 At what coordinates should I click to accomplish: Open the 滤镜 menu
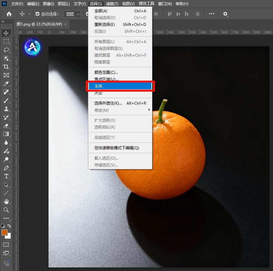pyautogui.click(x=112, y=4)
